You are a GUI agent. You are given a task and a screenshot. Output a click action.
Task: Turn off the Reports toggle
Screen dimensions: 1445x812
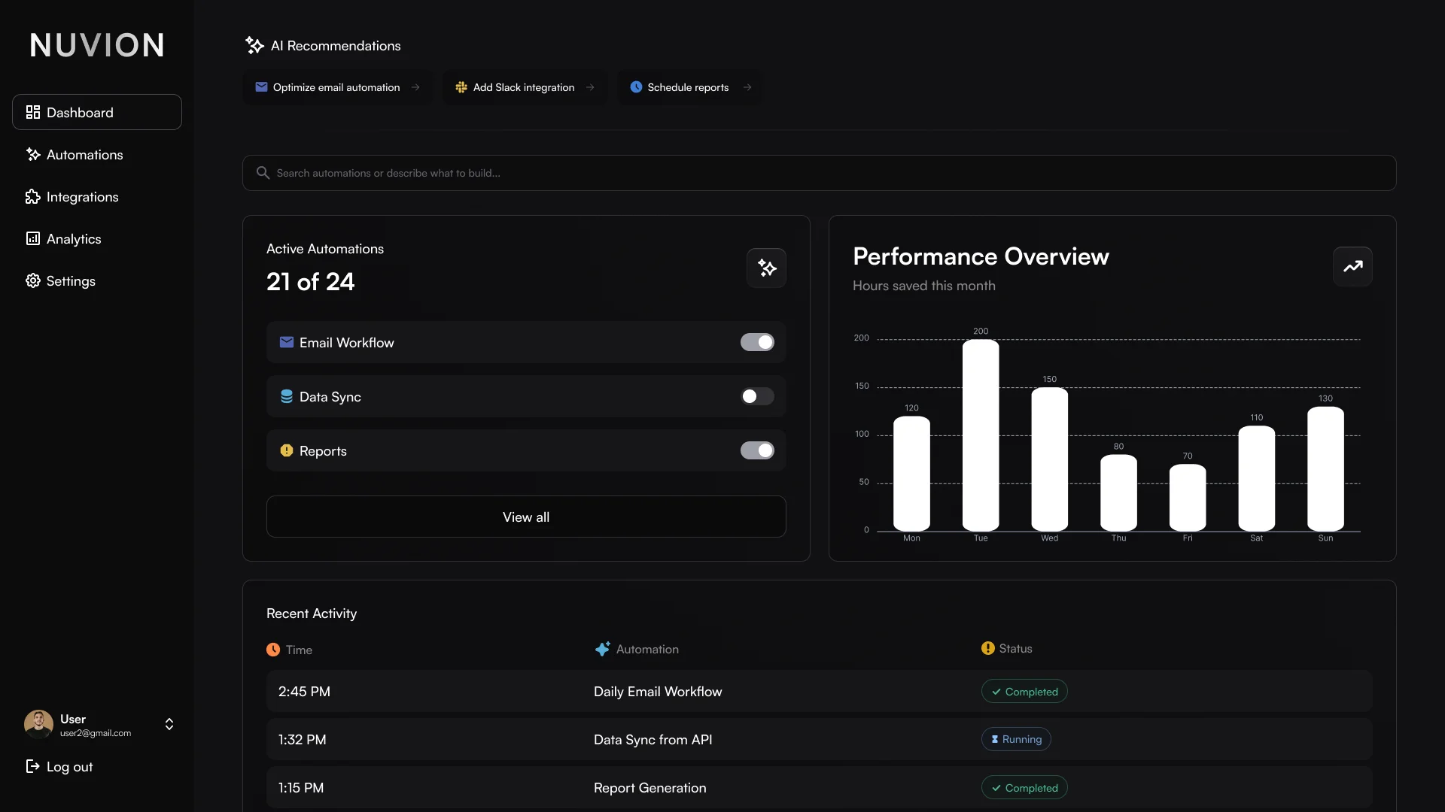coord(757,450)
